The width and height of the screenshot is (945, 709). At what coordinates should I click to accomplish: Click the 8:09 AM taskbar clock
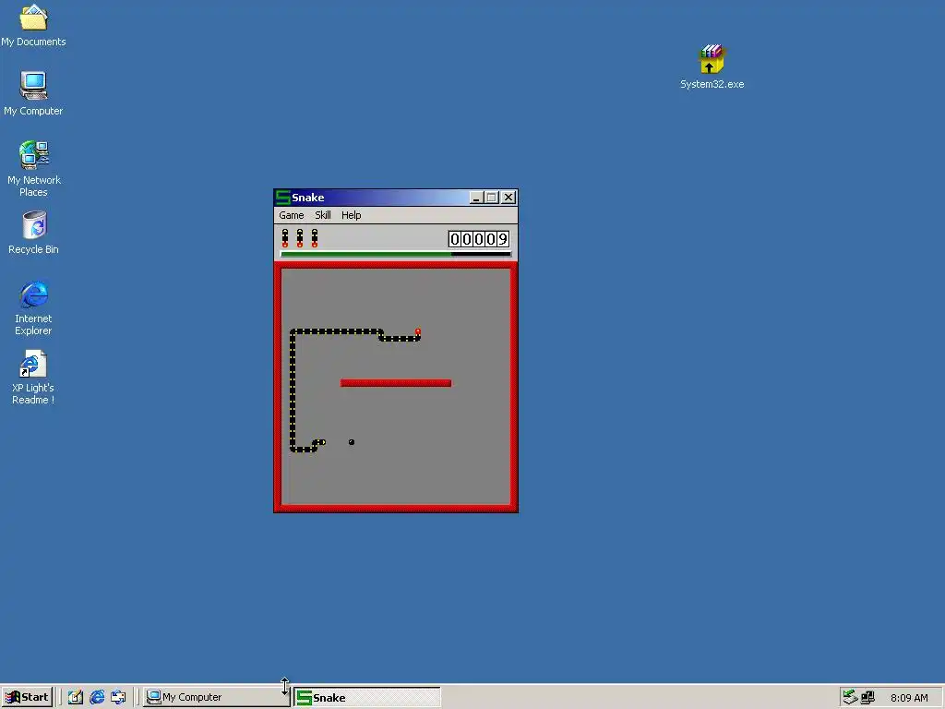point(909,698)
